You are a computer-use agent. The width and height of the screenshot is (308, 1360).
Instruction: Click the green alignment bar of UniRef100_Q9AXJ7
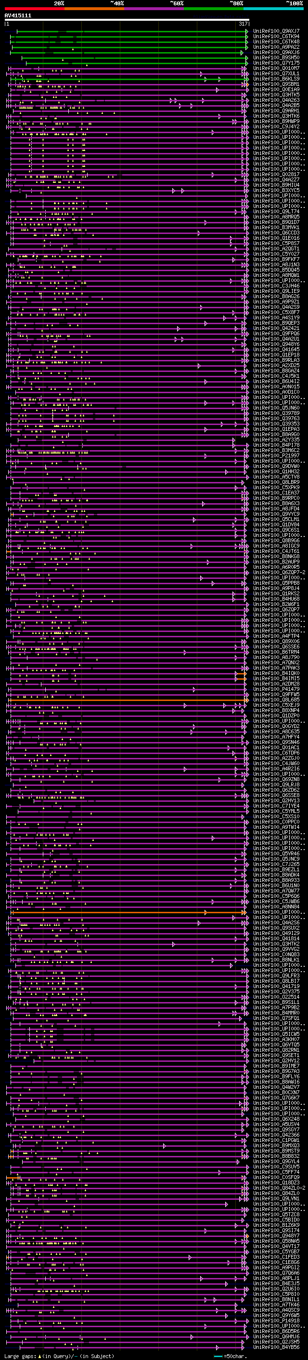point(132,31)
